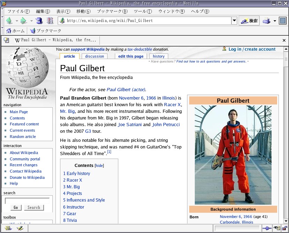Collapse the bookmarks toolbar grippy handle

point(2,31)
